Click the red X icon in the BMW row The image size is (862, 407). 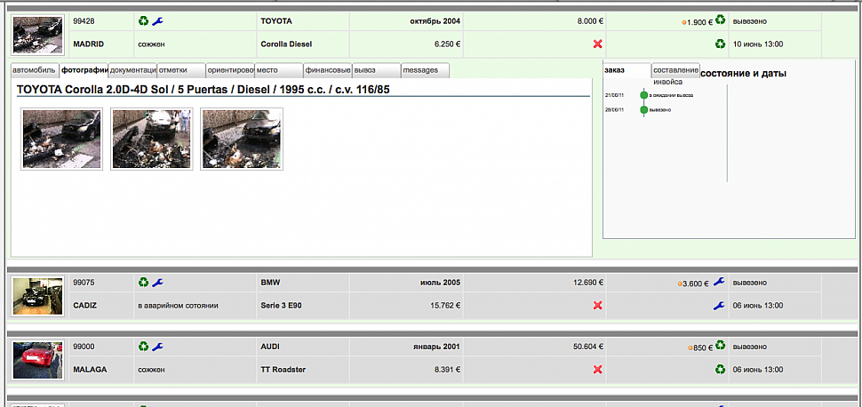pos(597,306)
